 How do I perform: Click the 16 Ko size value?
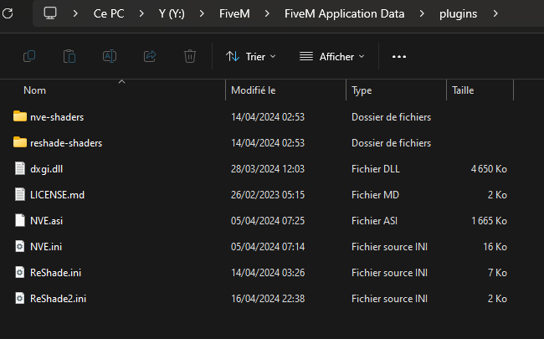click(495, 247)
